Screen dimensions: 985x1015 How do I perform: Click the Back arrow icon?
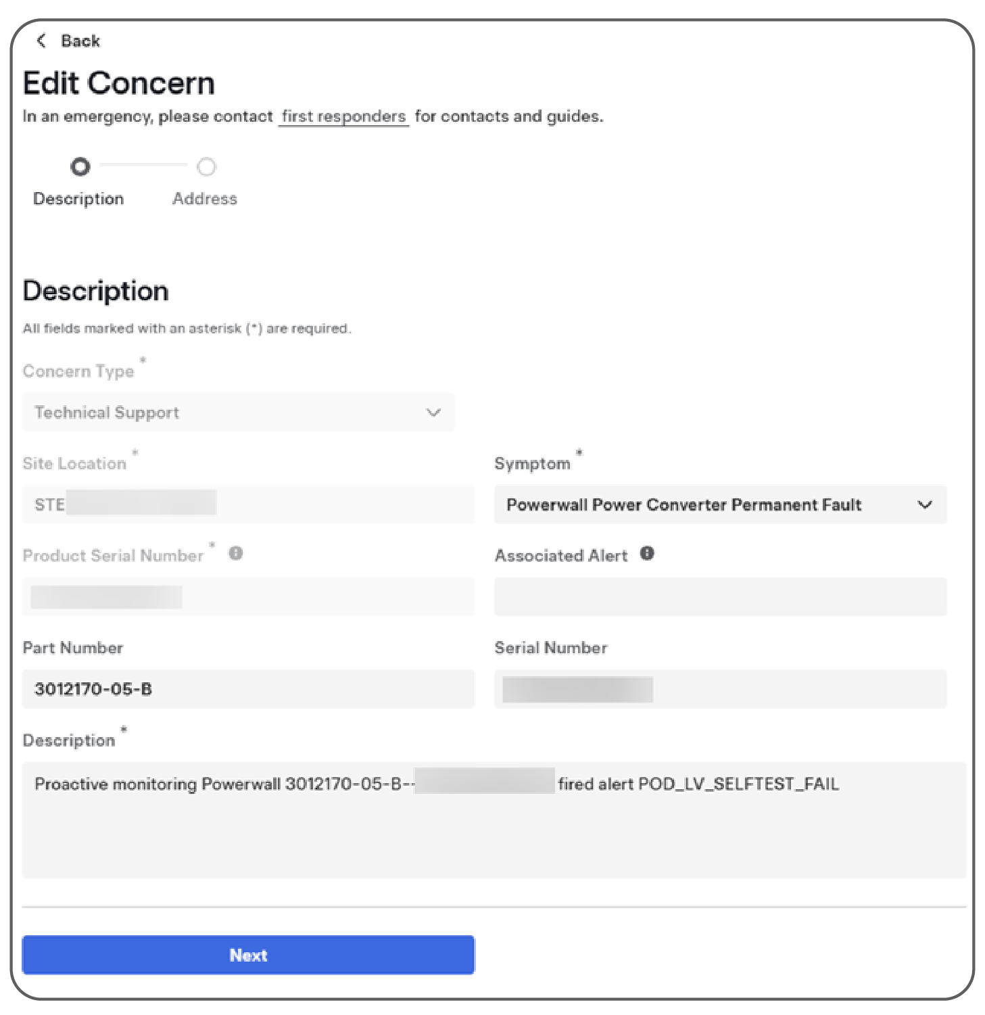click(x=41, y=41)
